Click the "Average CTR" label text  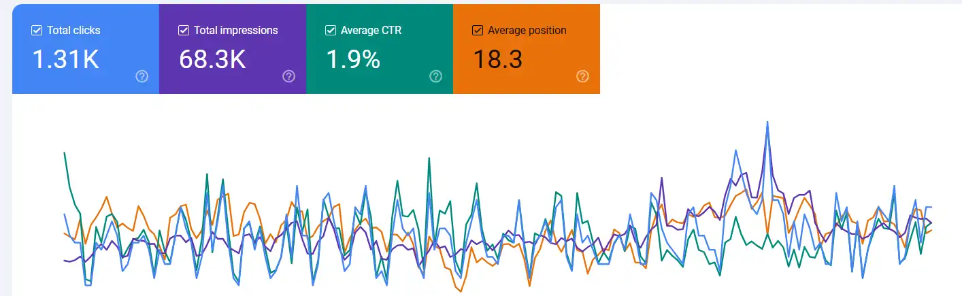[372, 31]
